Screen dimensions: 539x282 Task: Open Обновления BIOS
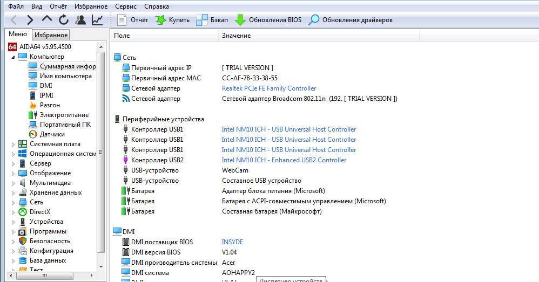[x=268, y=20]
